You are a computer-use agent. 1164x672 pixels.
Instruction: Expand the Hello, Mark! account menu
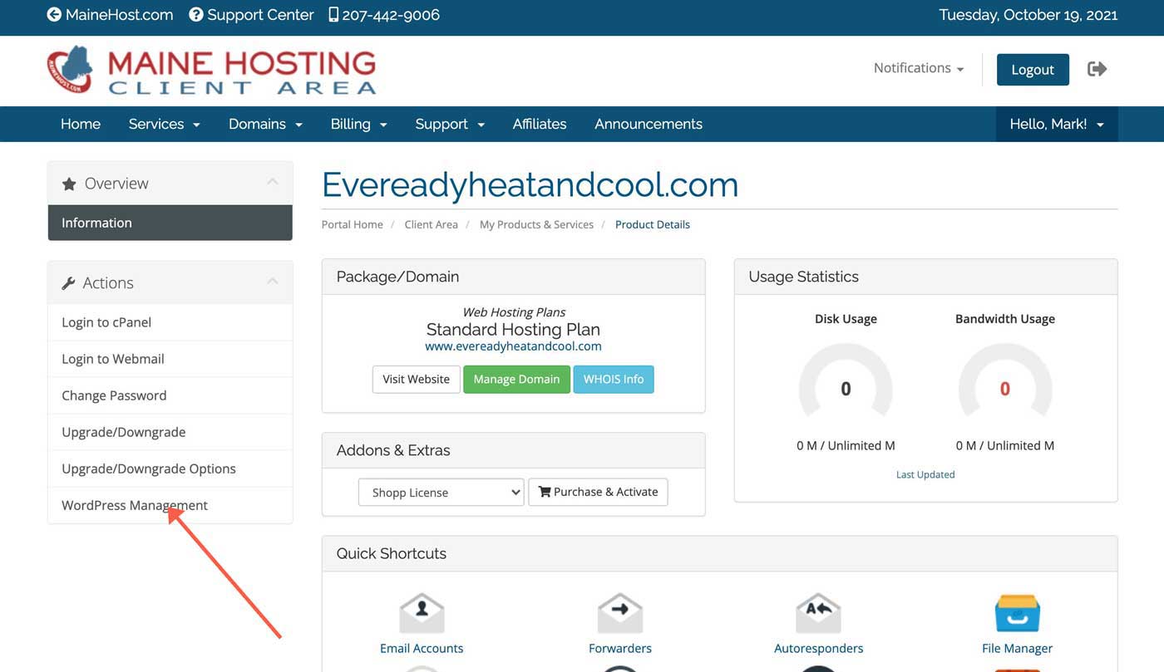point(1056,124)
